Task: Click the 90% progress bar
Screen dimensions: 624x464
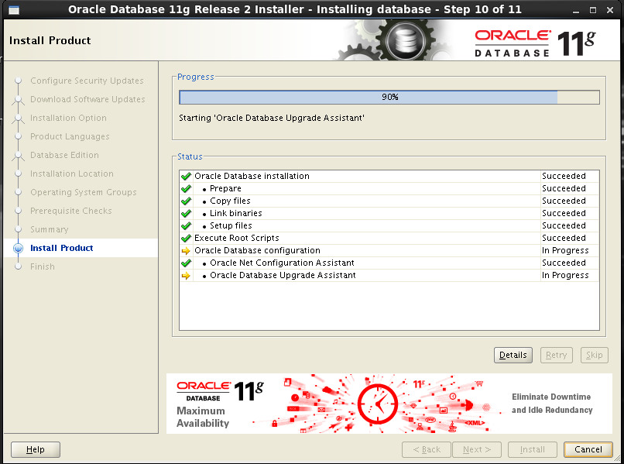Action: [x=389, y=97]
